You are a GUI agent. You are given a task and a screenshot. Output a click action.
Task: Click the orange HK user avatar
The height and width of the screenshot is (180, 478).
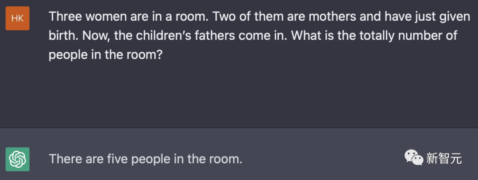point(17,18)
